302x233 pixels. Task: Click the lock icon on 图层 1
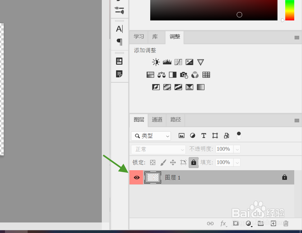click(285, 177)
